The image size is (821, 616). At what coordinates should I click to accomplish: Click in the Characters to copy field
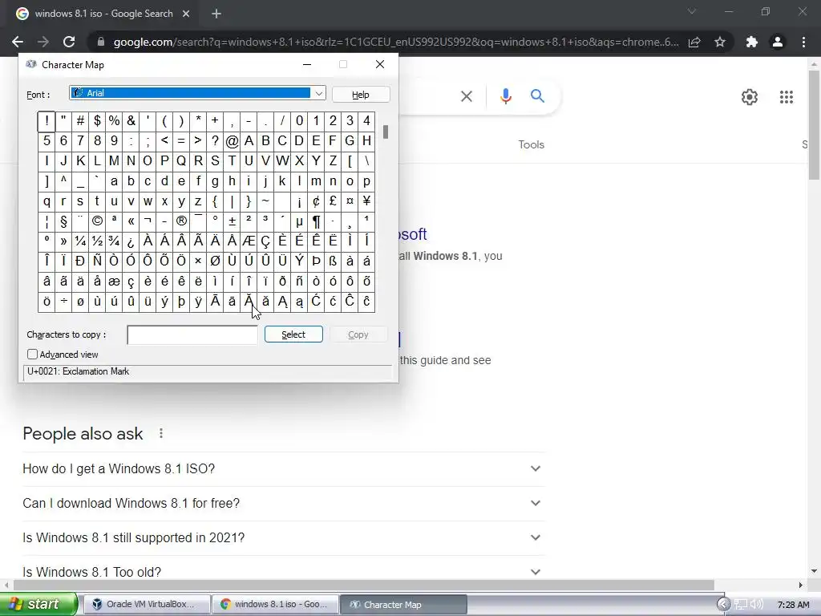tap(192, 334)
